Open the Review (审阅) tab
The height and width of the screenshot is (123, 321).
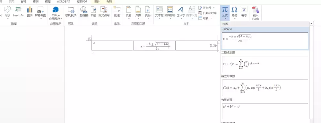click(x=36, y=2)
